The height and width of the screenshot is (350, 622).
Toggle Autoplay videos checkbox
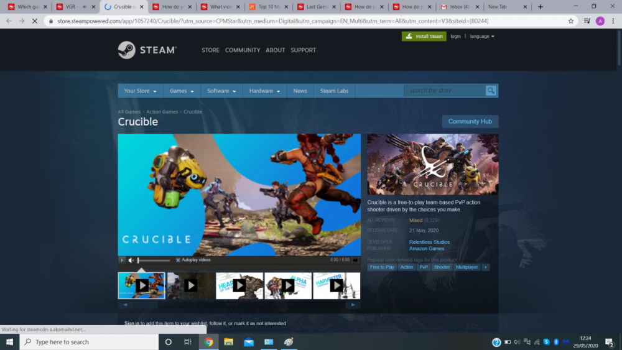coord(178,260)
